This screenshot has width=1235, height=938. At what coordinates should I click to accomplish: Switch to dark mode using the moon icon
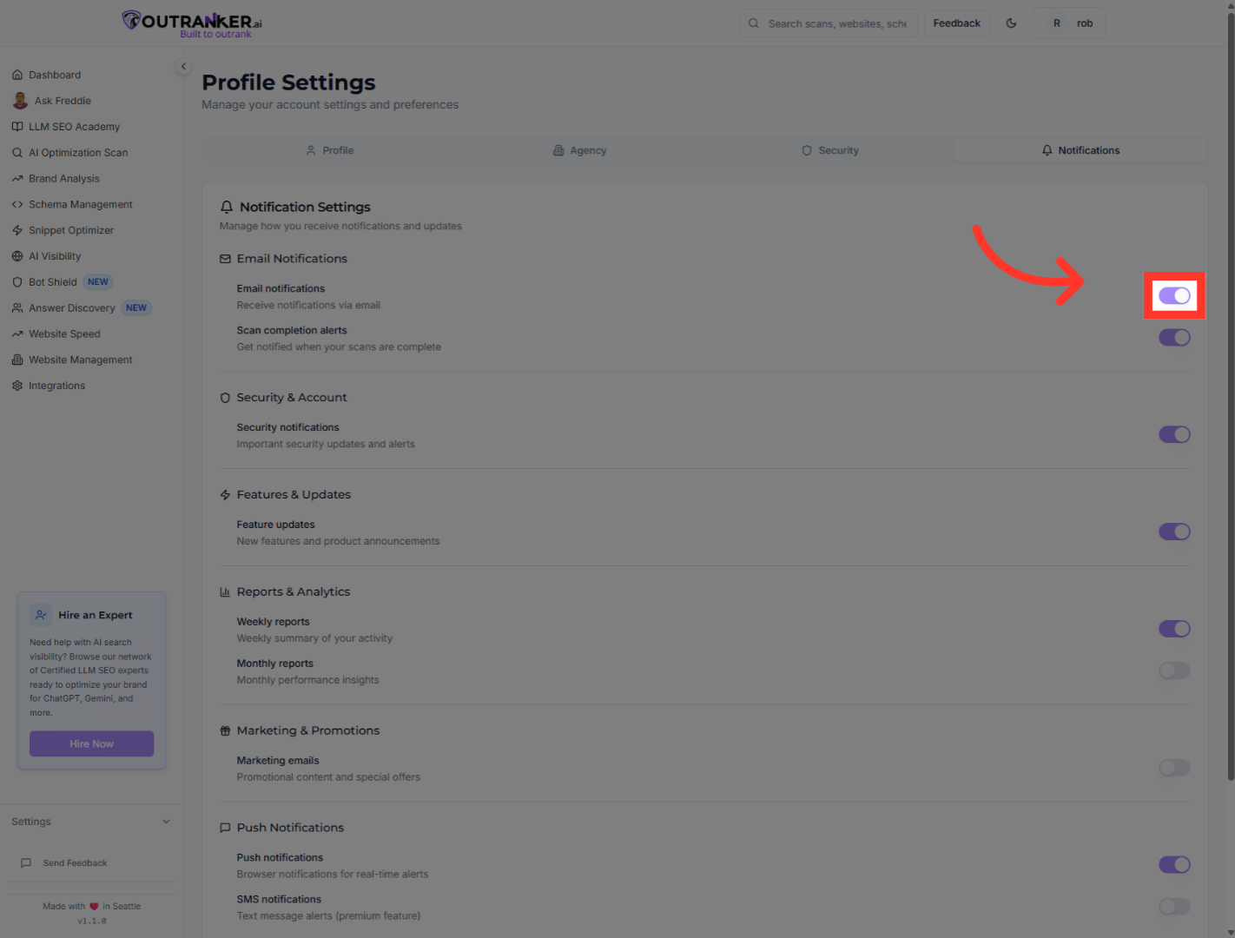pos(1011,23)
